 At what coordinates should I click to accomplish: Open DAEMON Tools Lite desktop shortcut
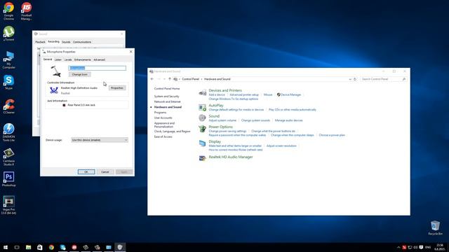(x=8, y=132)
